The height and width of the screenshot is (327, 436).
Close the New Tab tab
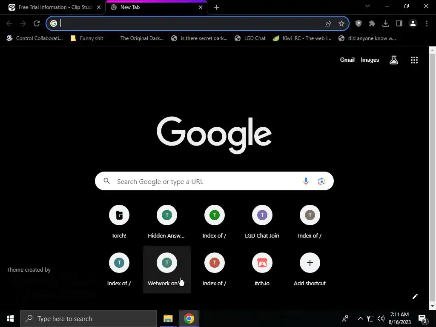click(x=201, y=8)
